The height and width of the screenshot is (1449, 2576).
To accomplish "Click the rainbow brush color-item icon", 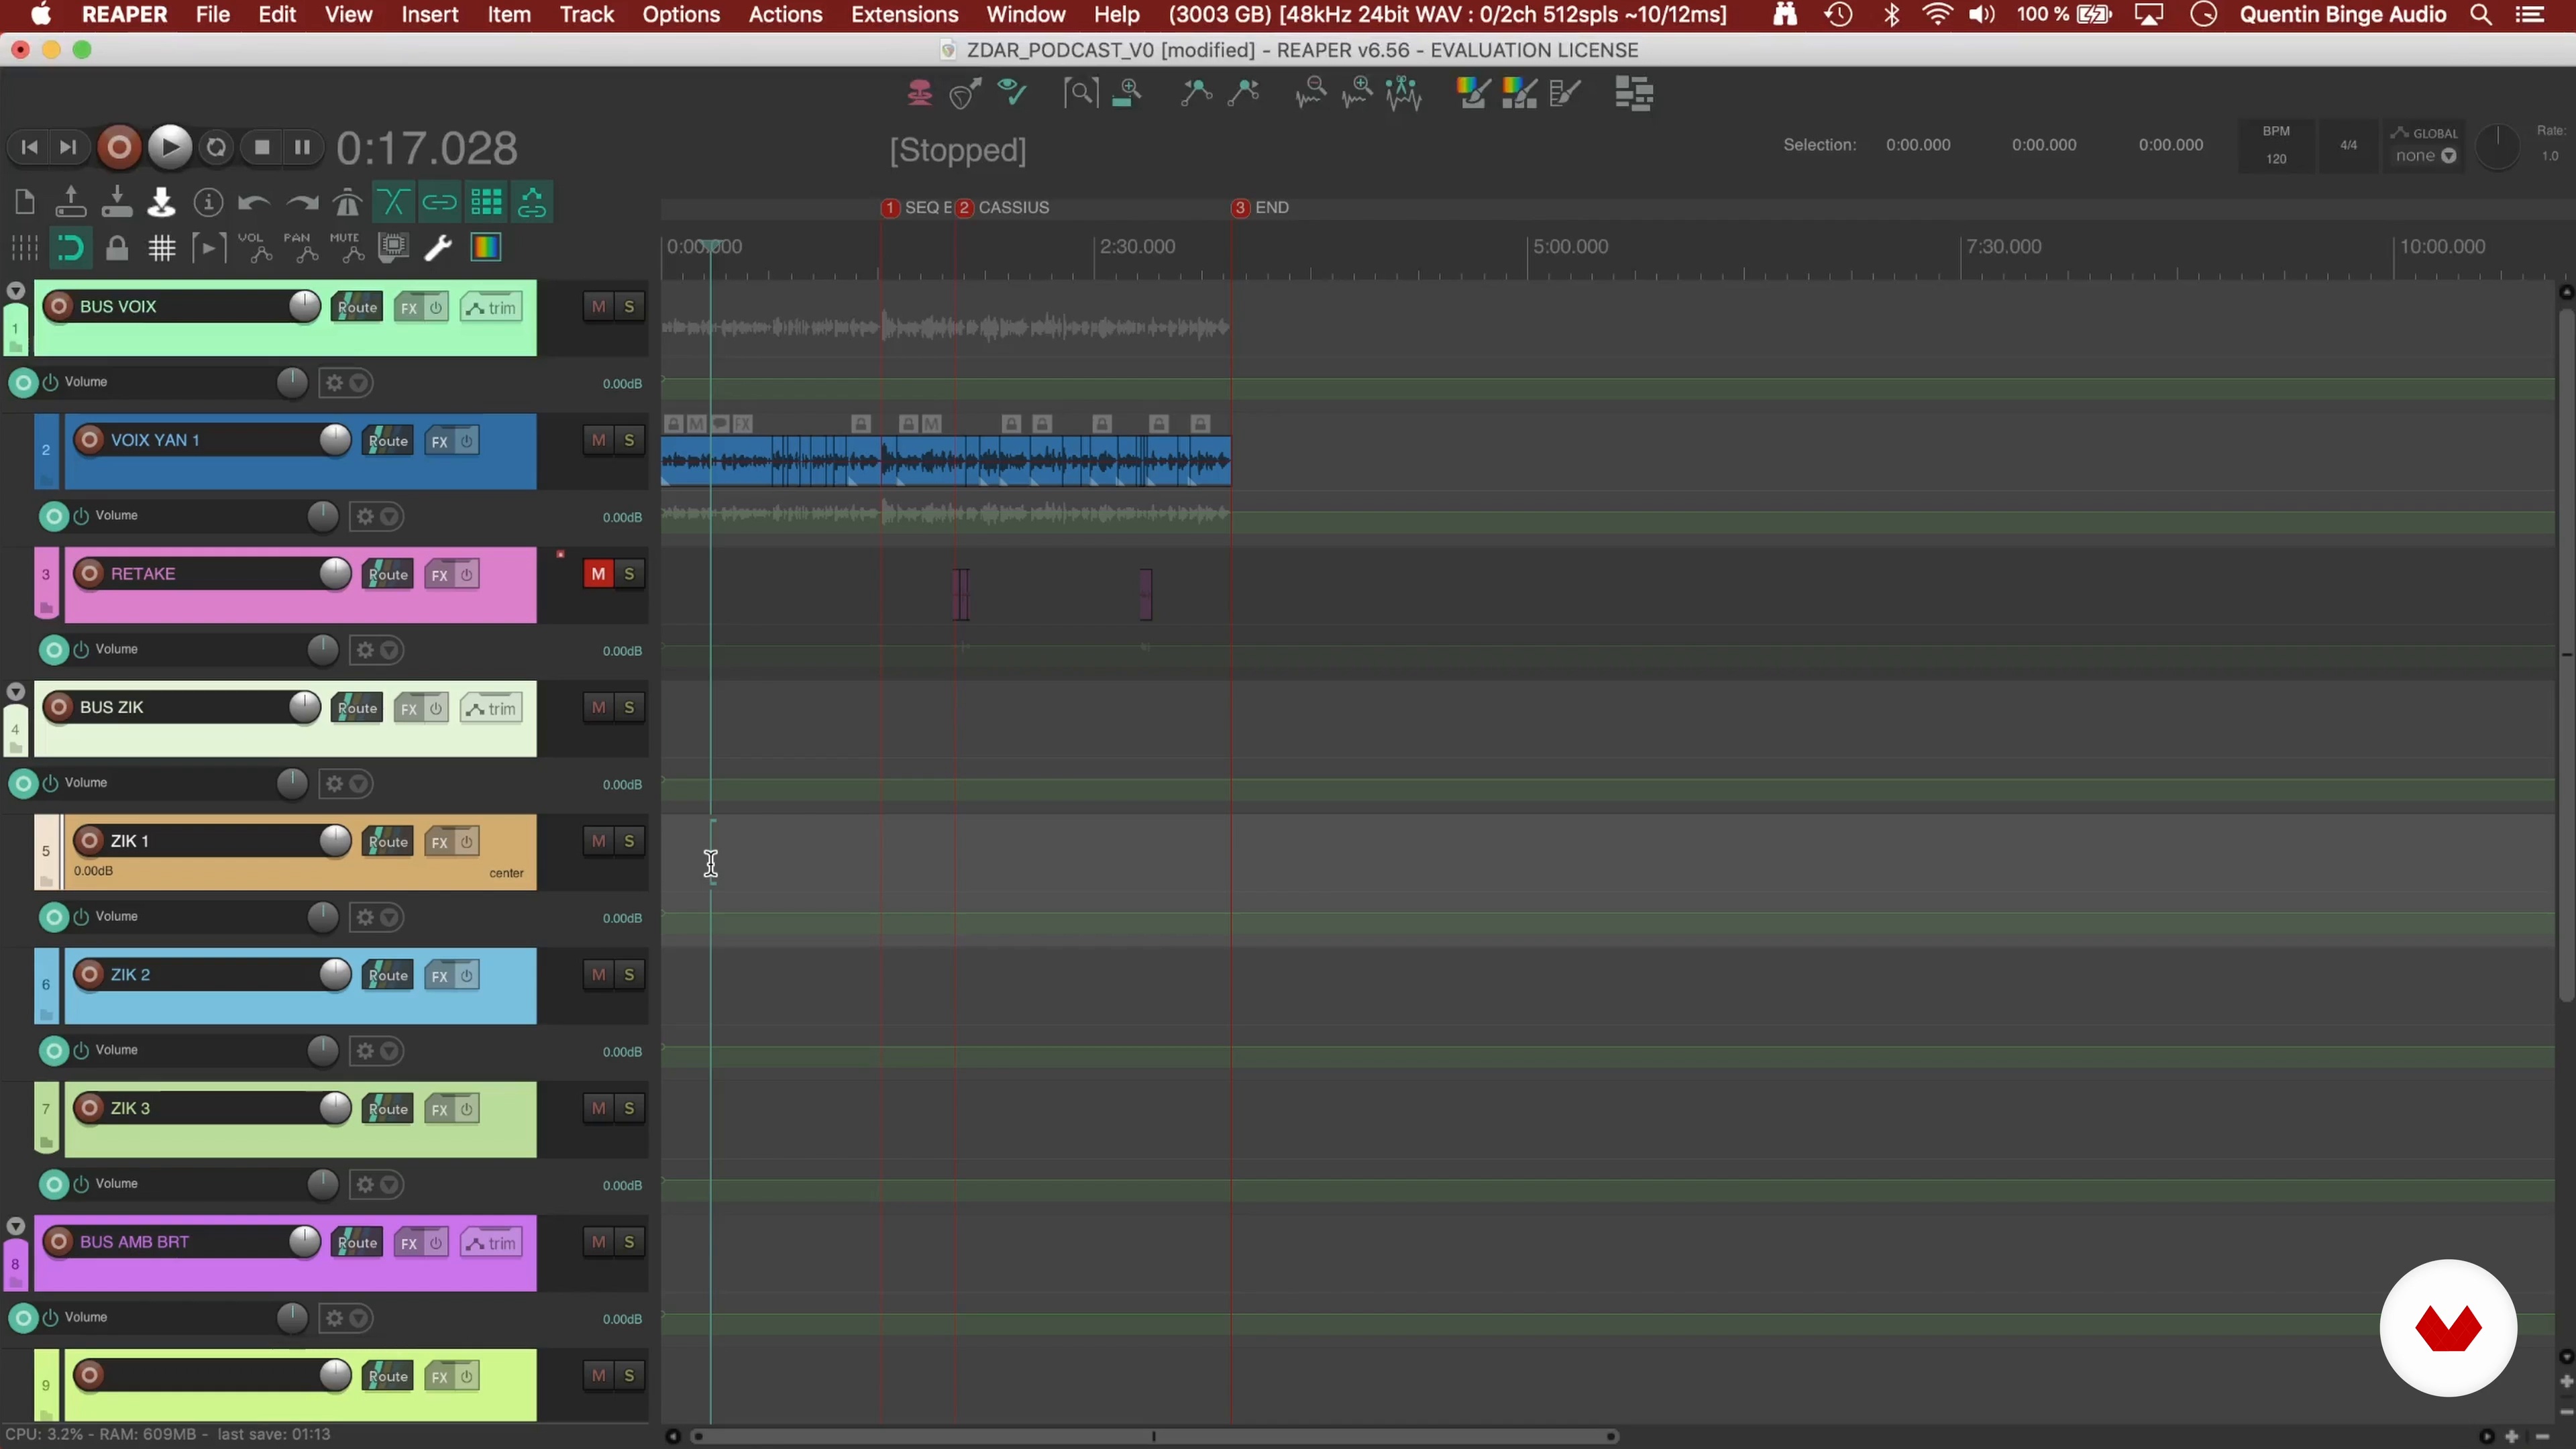I will click(1473, 94).
